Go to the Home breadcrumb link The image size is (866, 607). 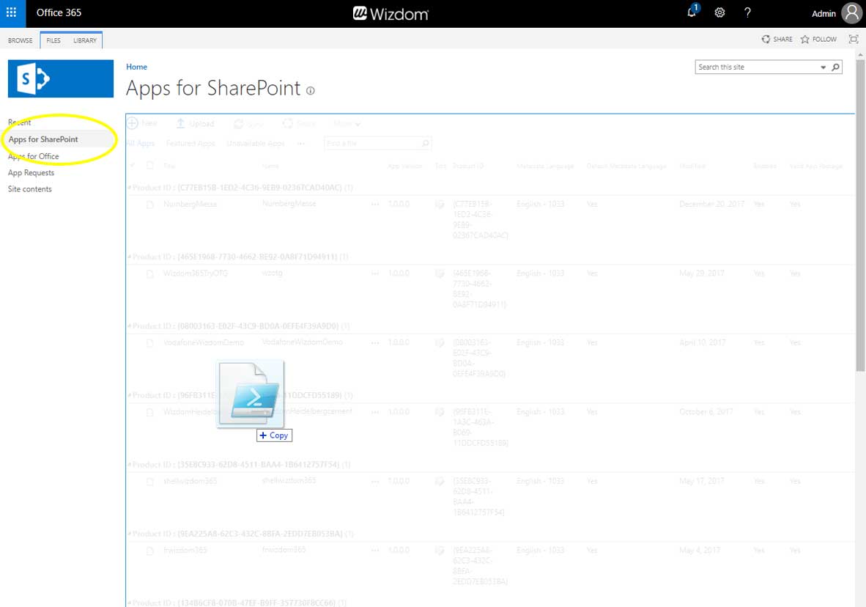click(x=136, y=67)
